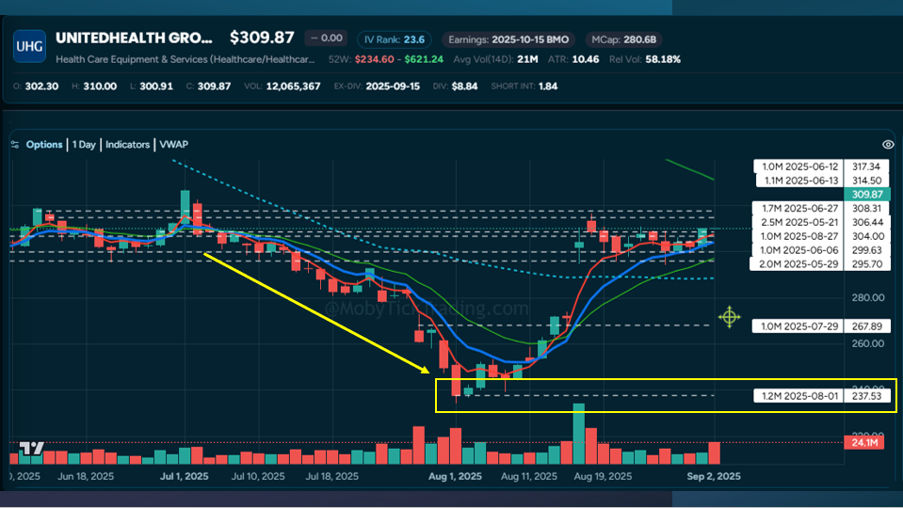Viewport: 903px width, 508px height.
Task: Toggle chart visibility with the eye icon
Action: [x=888, y=145]
